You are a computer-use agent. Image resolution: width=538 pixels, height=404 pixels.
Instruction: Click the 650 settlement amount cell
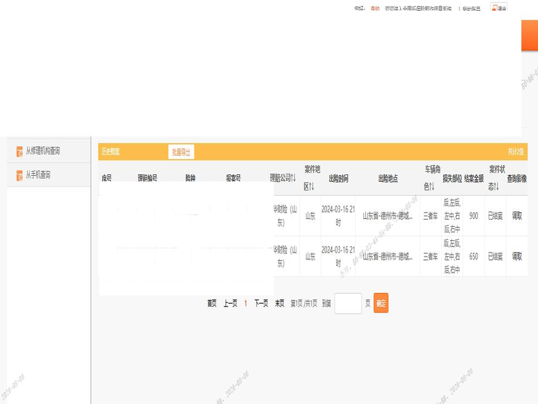point(473,257)
